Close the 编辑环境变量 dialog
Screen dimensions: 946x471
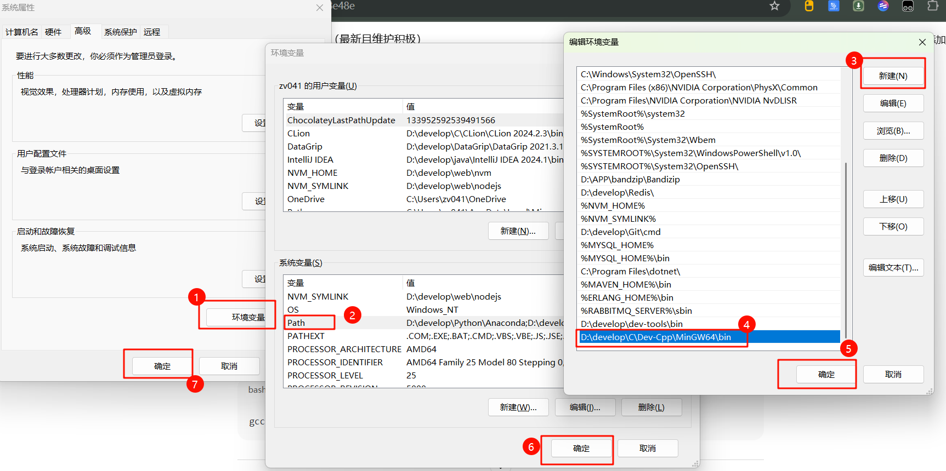[x=922, y=42]
